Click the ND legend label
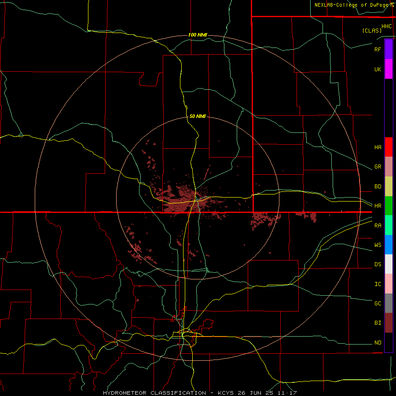Viewport: 396px width, 396px height. [x=378, y=343]
